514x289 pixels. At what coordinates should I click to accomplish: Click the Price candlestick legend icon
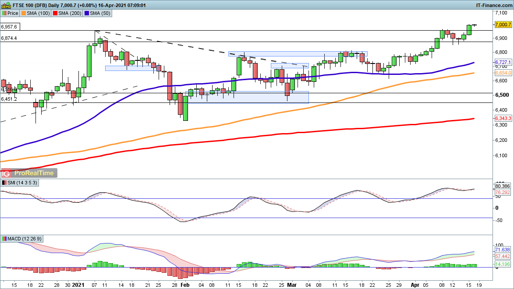click(4, 14)
